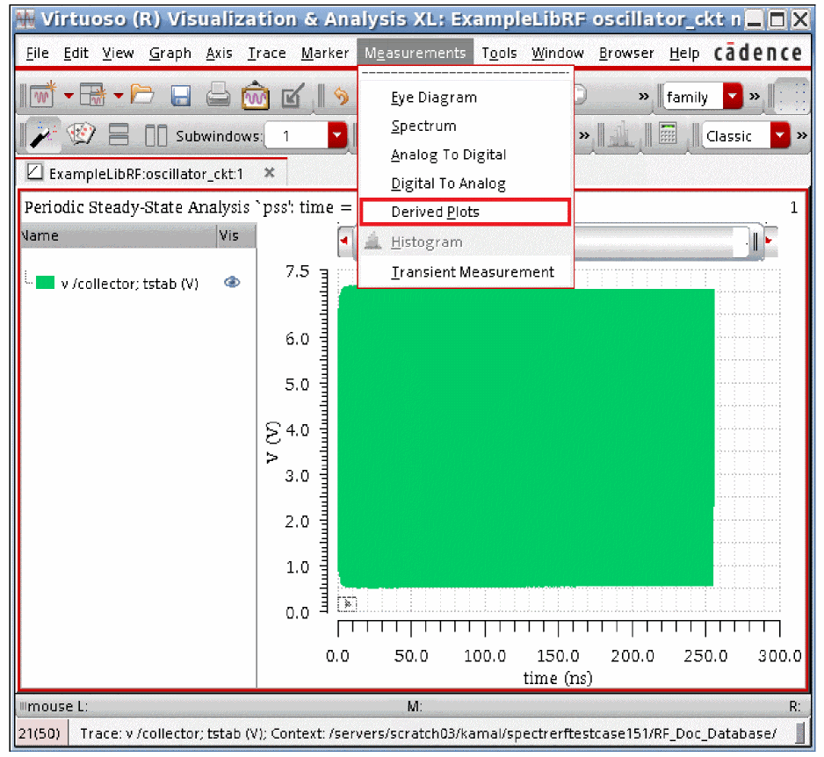Click left red arrow of horizontal scrollbar
824x757 pixels.
(x=344, y=241)
